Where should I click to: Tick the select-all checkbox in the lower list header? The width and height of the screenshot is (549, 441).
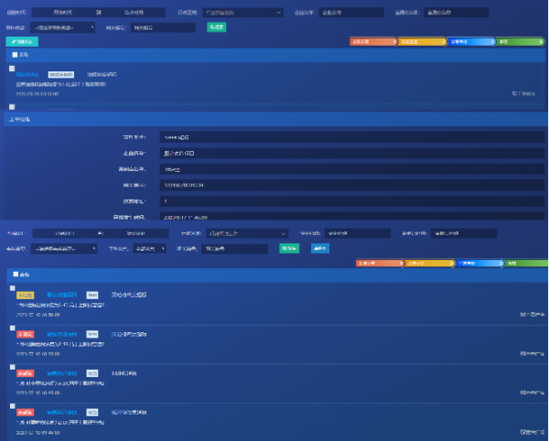13,274
